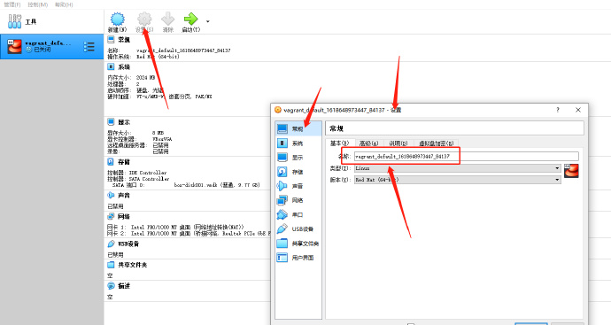The image size is (611, 325).
Task: Click the IDE Controller line under 存储
Action: [136, 173]
